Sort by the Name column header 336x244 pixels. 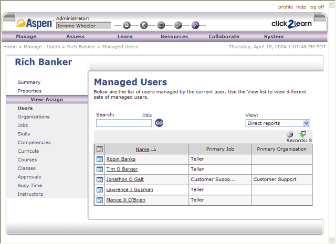point(142,150)
